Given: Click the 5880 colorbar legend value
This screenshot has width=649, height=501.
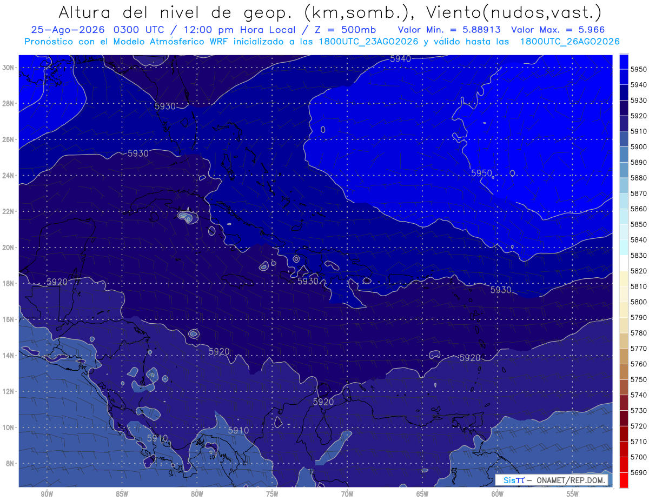Looking at the screenshot, I should click(x=638, y=178).
